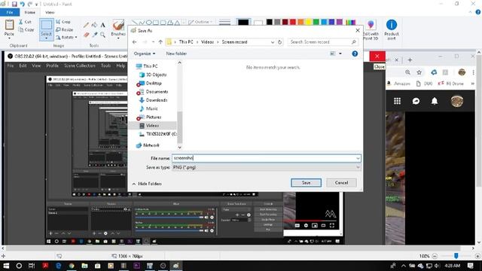
Task: Click the Paste button in Paint
Action: click(9, 29)
